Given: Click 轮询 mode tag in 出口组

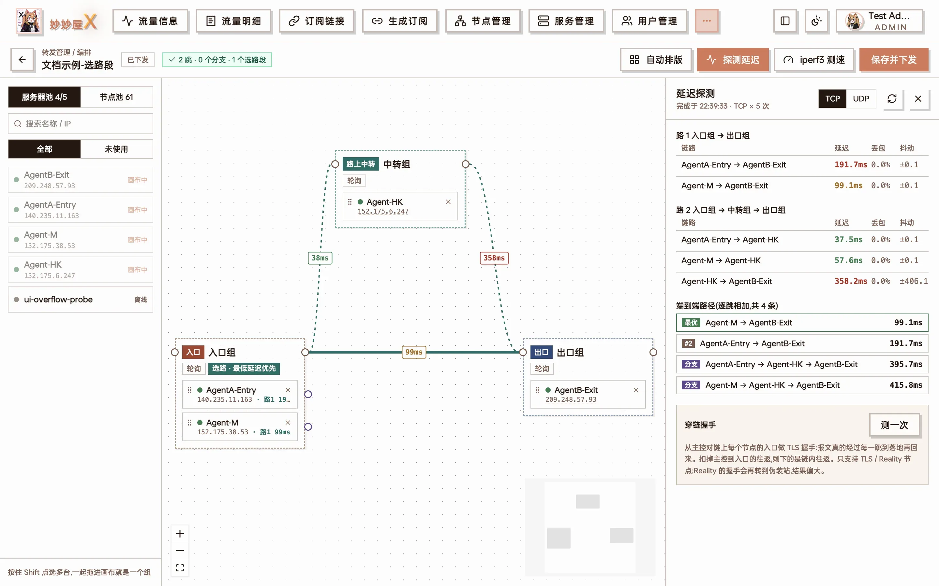Looking at the screenshot, I should [542, 369].
